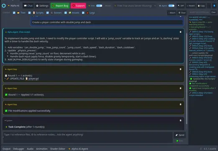Toggle the Agent mode switch

pos(172,6)
